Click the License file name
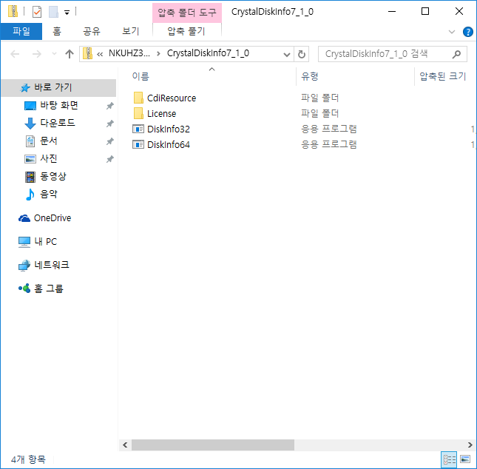 [161, 113]
